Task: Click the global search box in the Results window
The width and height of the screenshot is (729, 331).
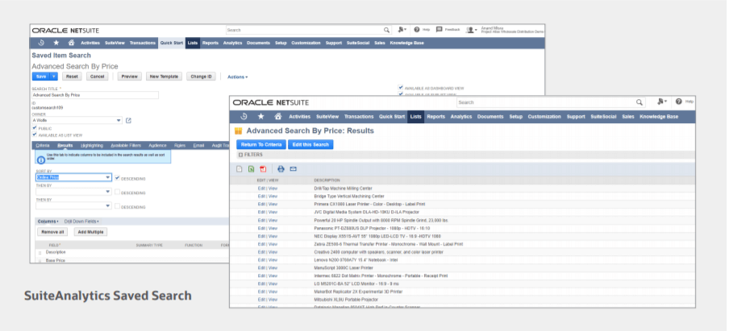Action: 551,102
